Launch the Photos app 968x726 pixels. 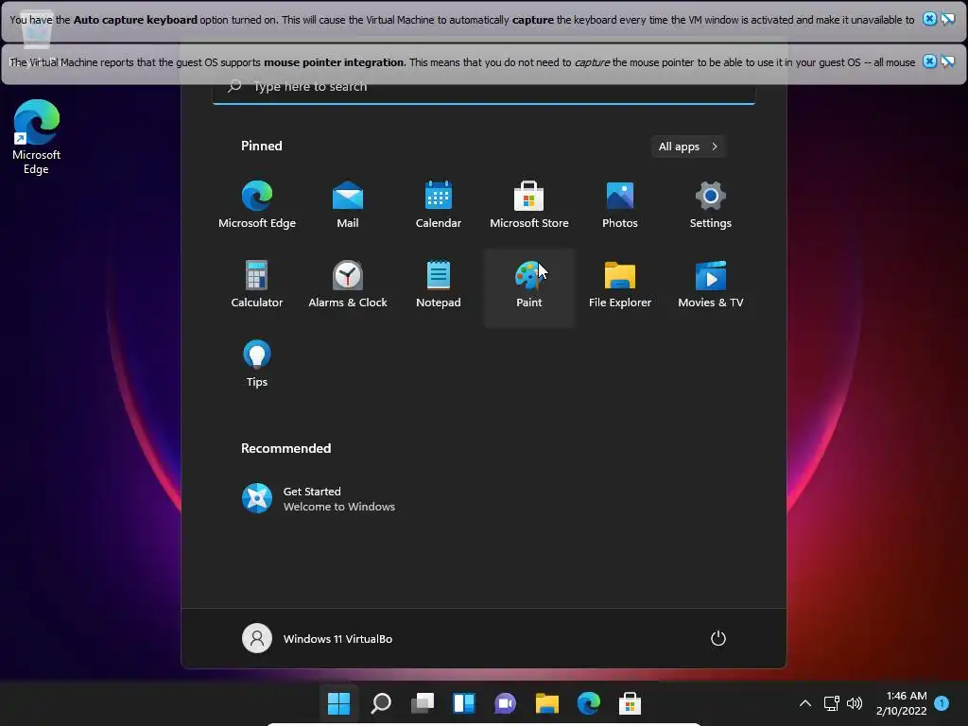(x=620, y=205)
